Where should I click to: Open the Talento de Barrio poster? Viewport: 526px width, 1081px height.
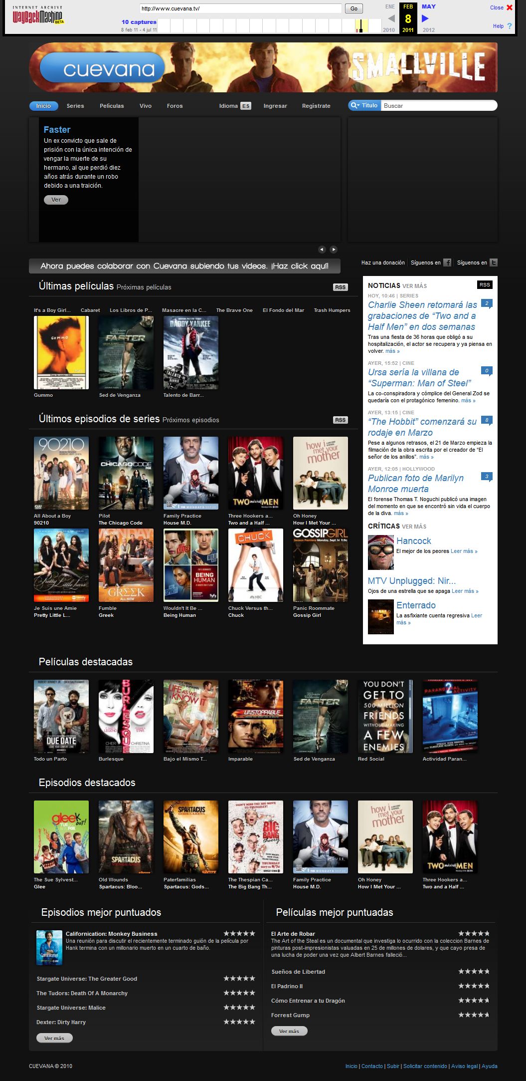191,353
